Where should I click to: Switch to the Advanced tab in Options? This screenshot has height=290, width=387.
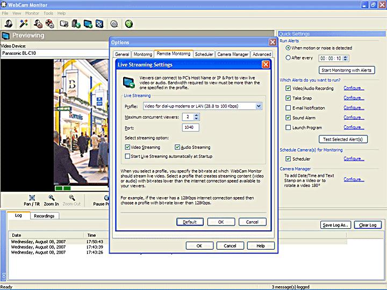(262, 54)
